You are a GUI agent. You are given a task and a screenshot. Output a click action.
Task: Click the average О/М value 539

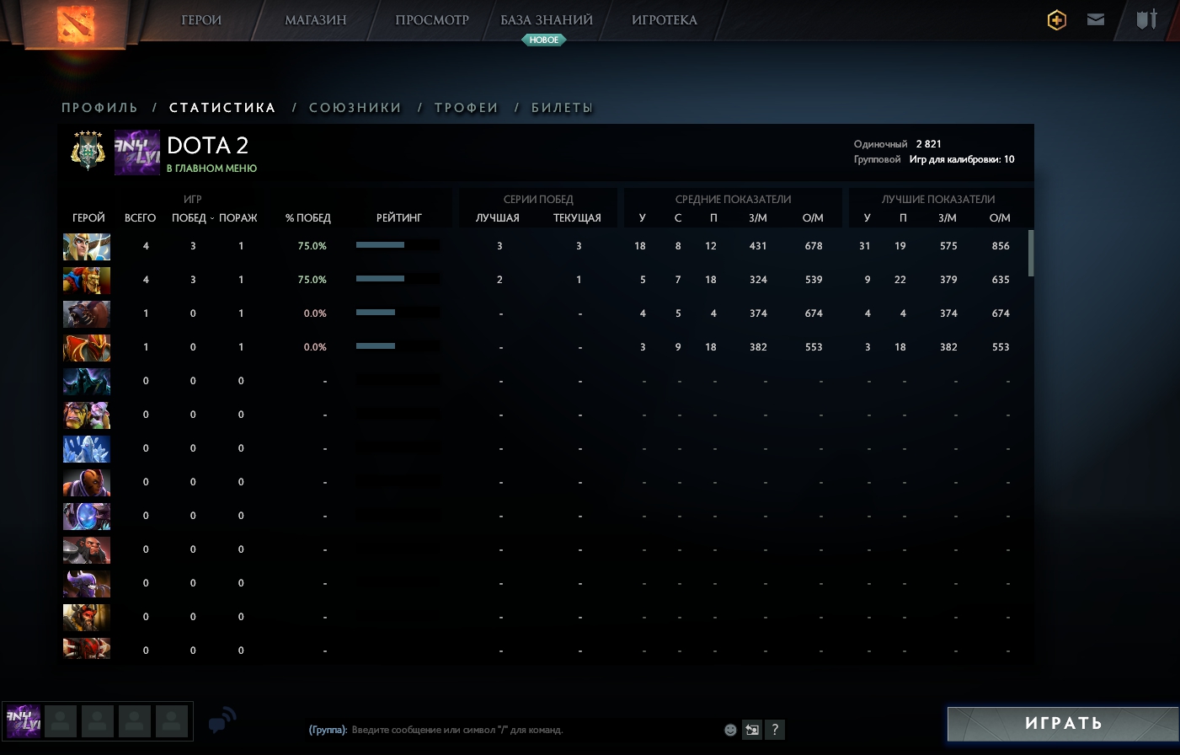tap(814, 280)
